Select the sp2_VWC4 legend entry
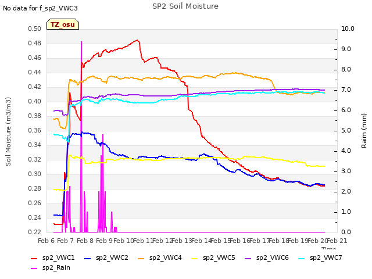Viewport: 372px width, 279px height. coord(160,257)
